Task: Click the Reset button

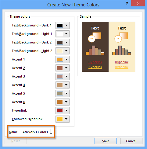Action: (16, 141)
